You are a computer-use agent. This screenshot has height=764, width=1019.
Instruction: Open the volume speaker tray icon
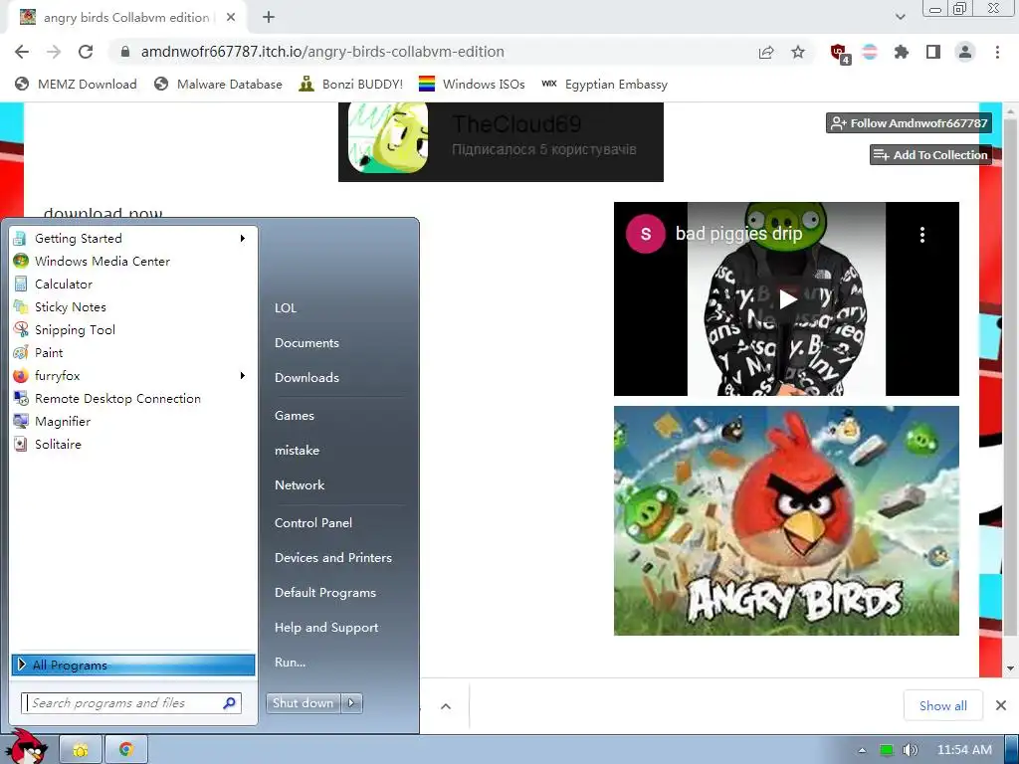(910, 750)
